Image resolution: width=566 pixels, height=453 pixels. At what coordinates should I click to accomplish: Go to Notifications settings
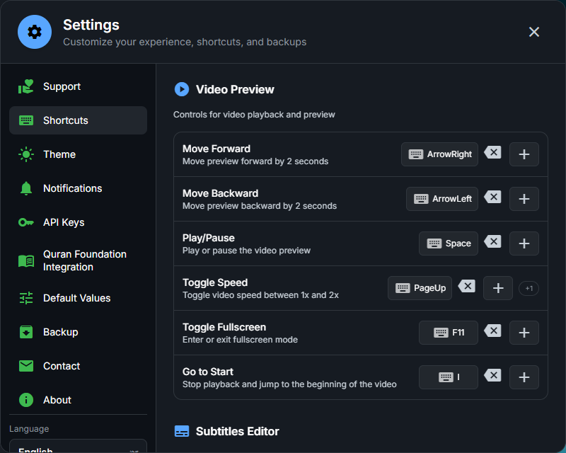[x=78, y=188]
